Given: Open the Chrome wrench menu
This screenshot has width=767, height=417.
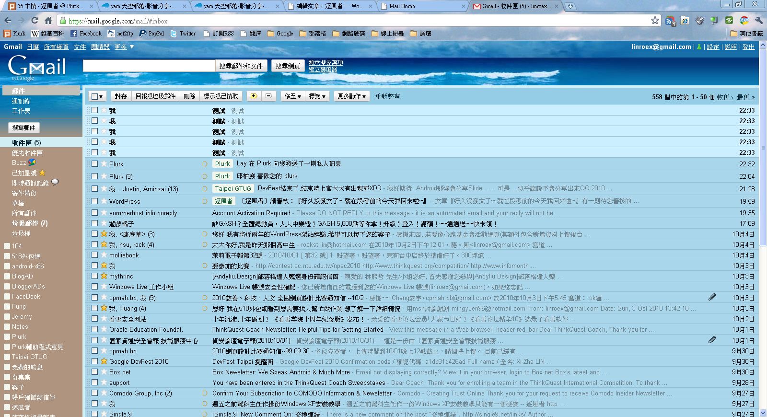Looking at the screenshot, I should pyautogui.click(x=758, y=21).
